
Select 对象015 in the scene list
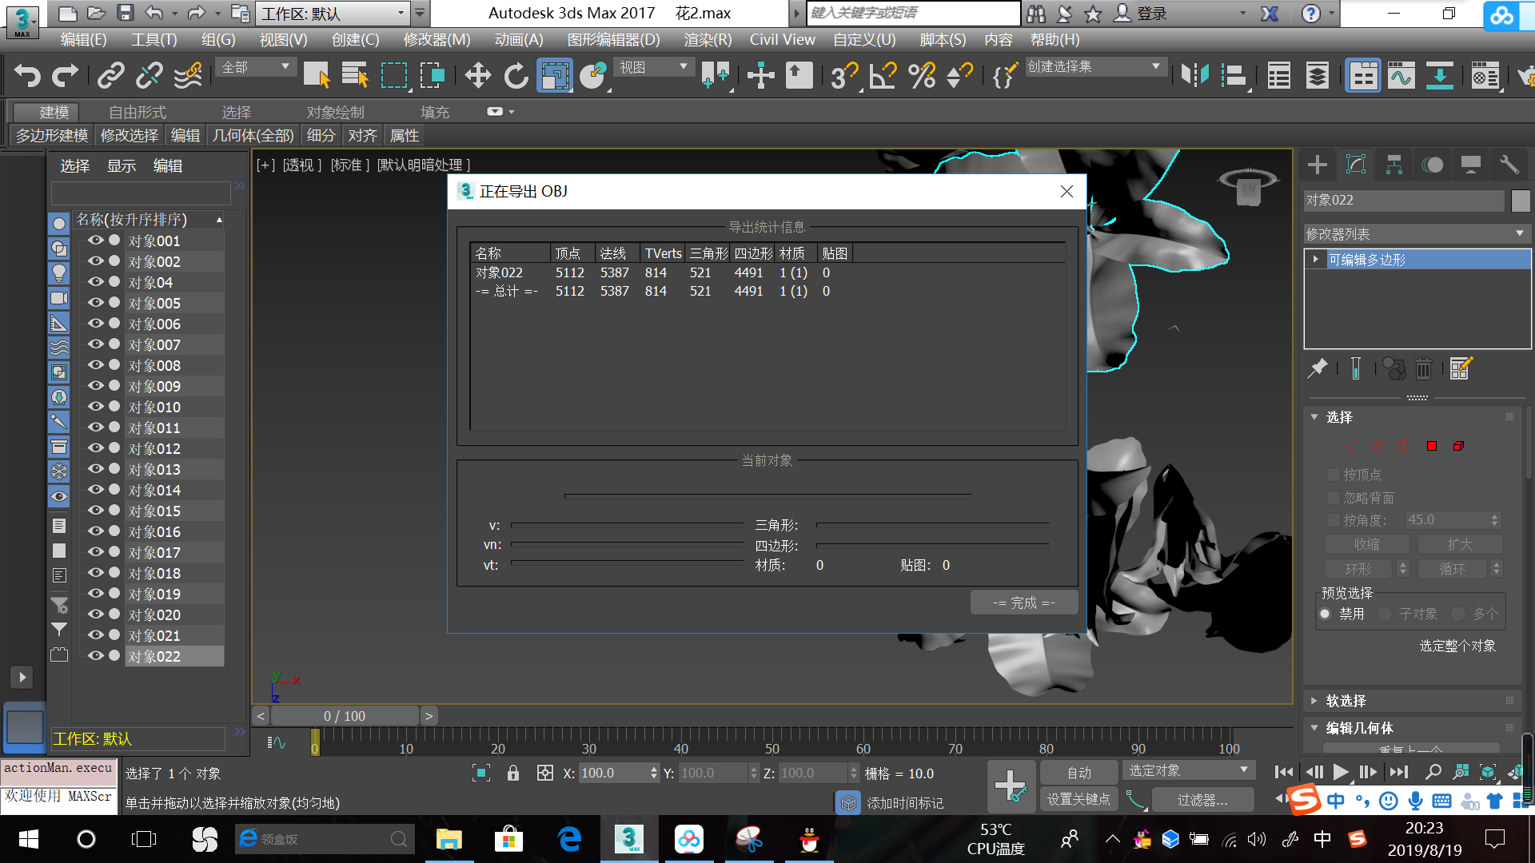(154, 510)
